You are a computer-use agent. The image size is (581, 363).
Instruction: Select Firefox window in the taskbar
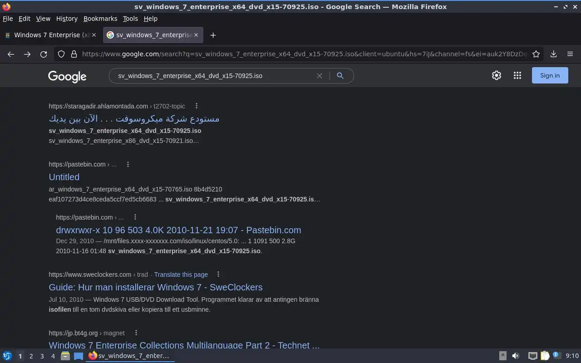click(x=130, y=356)
